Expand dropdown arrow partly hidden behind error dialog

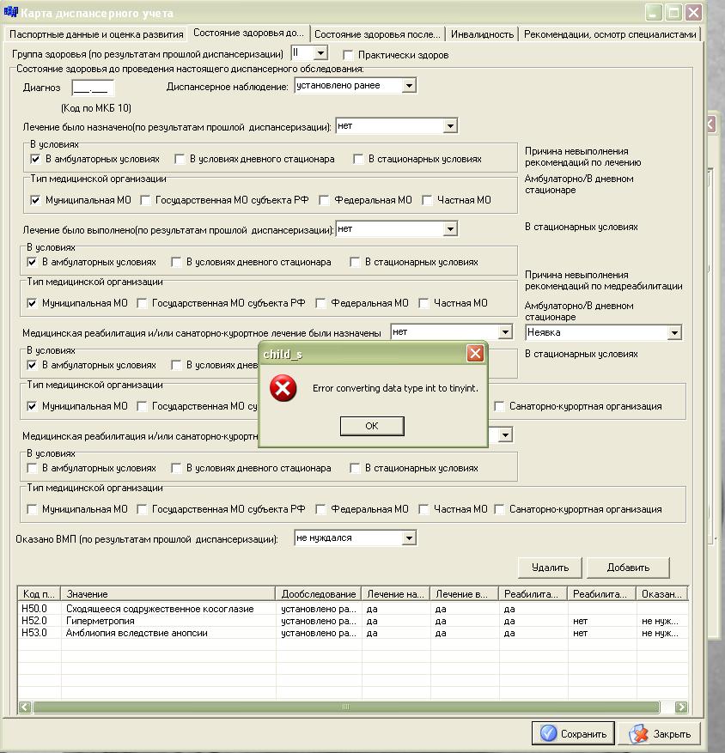(505, 435)
